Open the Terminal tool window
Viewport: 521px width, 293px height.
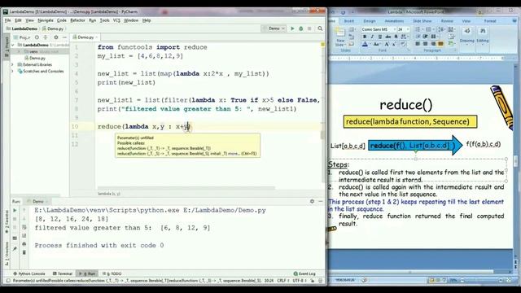click(63, 273)
